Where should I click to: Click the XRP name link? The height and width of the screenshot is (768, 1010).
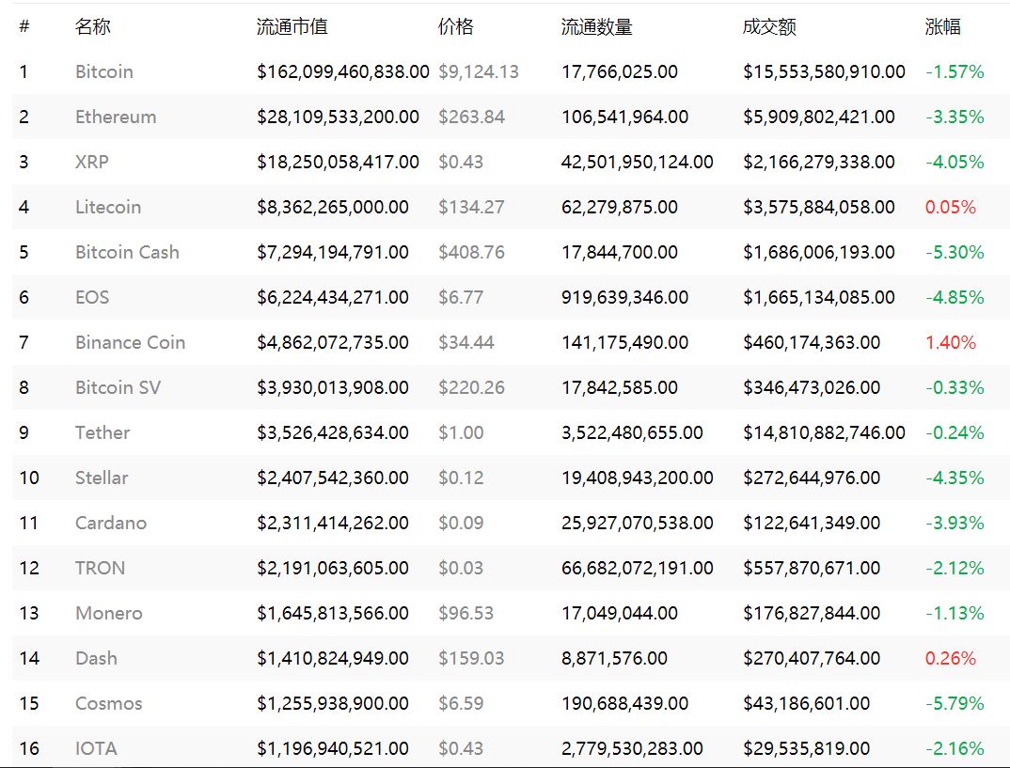tap(91, 162)
